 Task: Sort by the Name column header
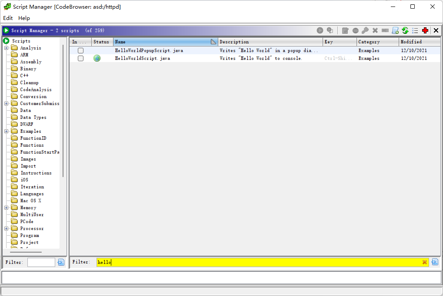166,42
